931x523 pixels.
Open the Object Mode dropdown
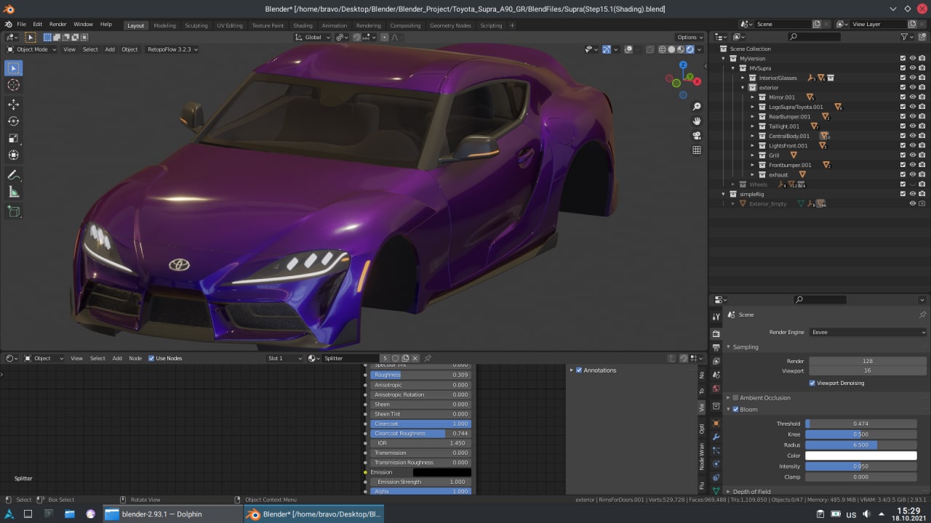click(x=31, y=49)
